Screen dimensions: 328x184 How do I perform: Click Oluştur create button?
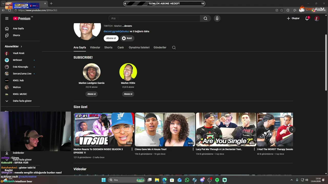293,18
